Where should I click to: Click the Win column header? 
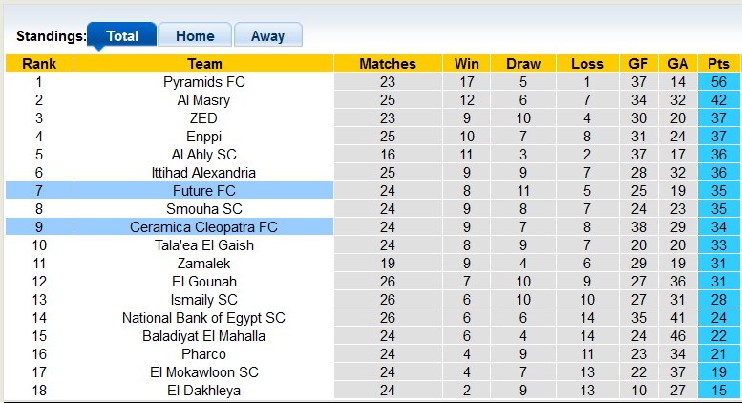[466, 64]
